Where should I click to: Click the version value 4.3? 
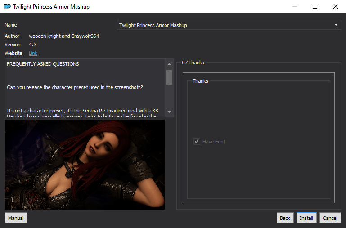click(33, 45)
